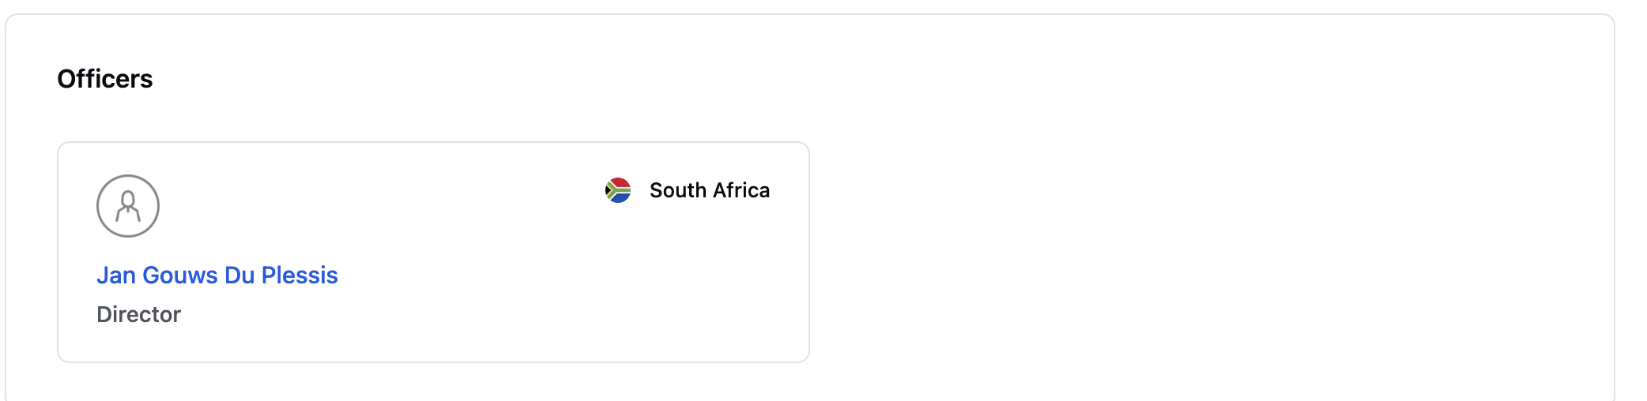This screenshot has width=1647, height=401.
Task: Click the word Gouws in officer name
Action: point(180,275)
